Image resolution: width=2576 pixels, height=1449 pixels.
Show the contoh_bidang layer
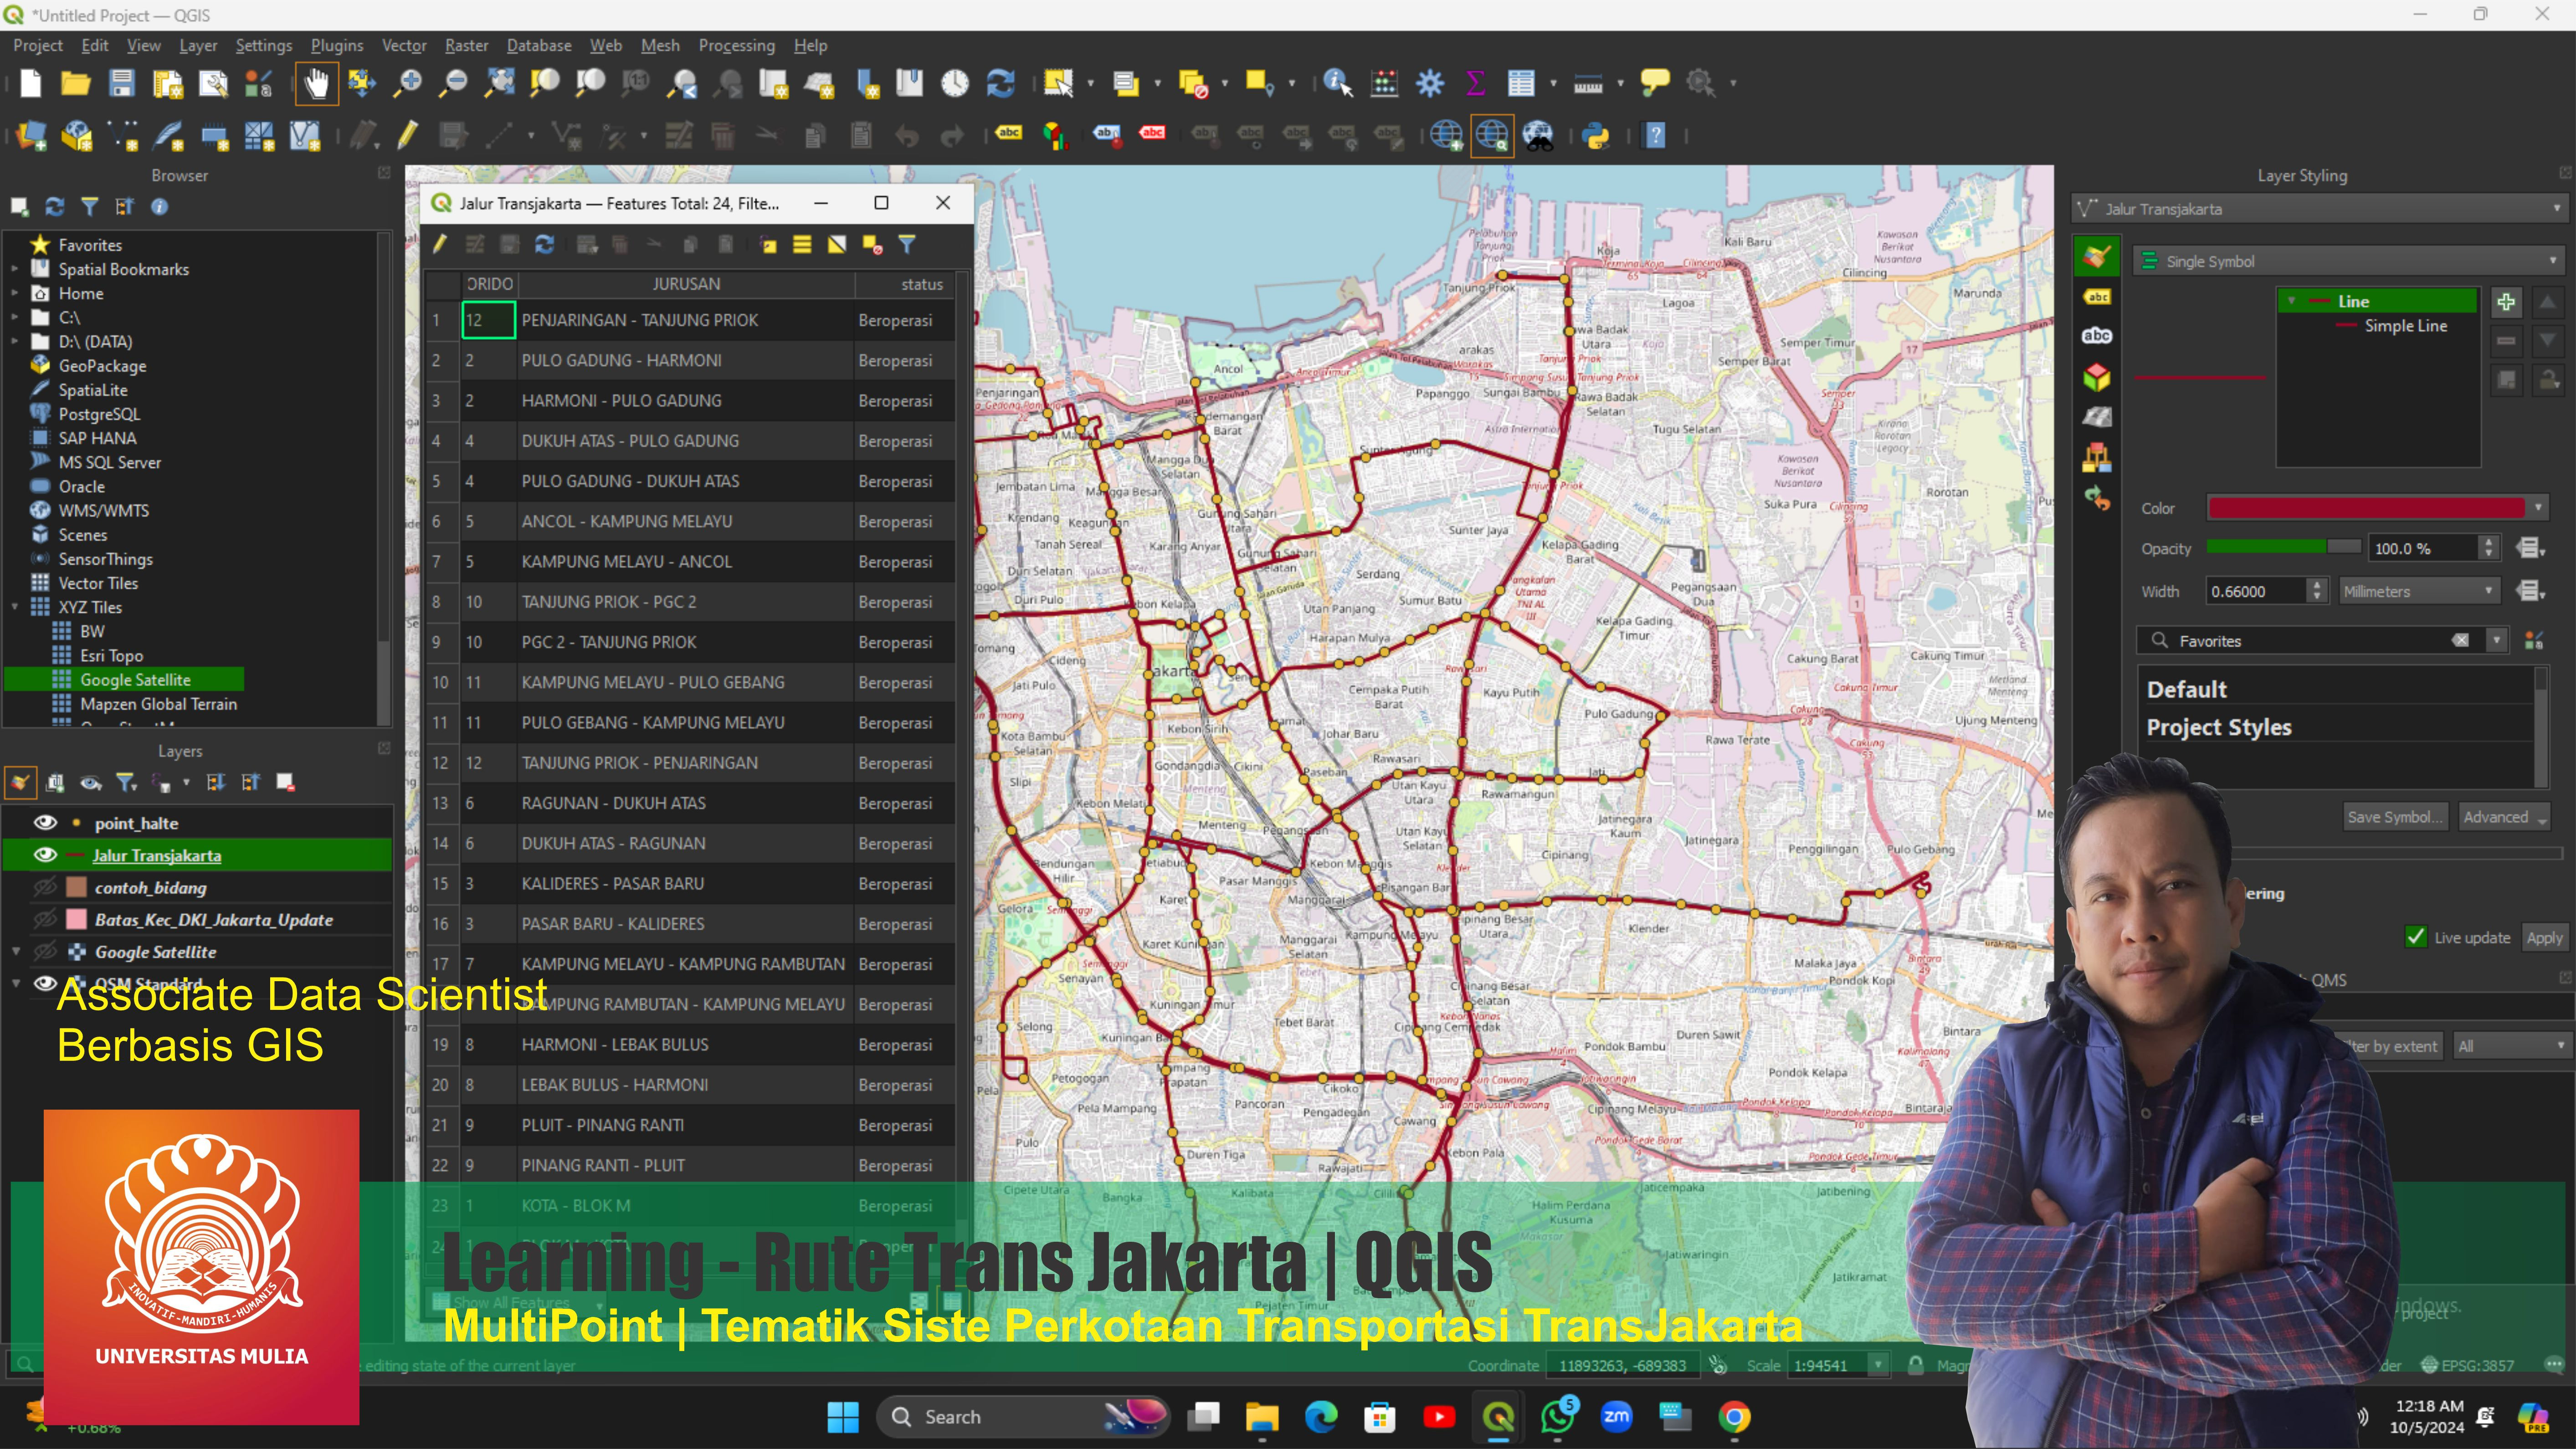[x=45, y=888]
